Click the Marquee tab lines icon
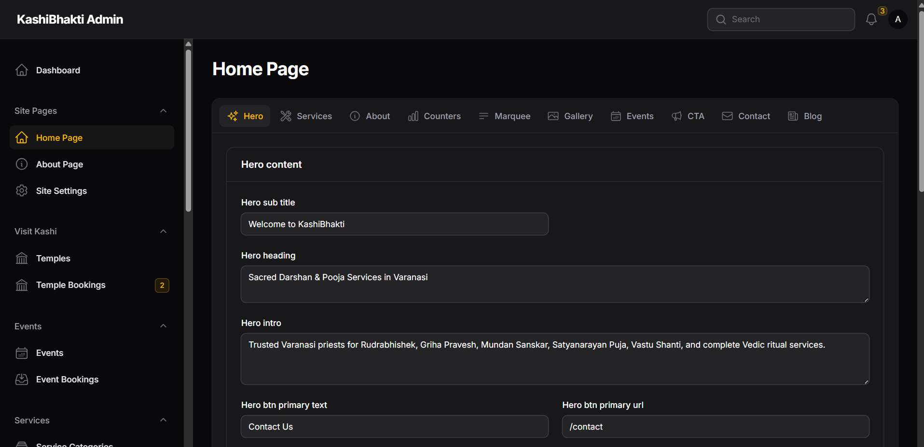This screenshot has height=447, width=924. [x=483, y=116]
